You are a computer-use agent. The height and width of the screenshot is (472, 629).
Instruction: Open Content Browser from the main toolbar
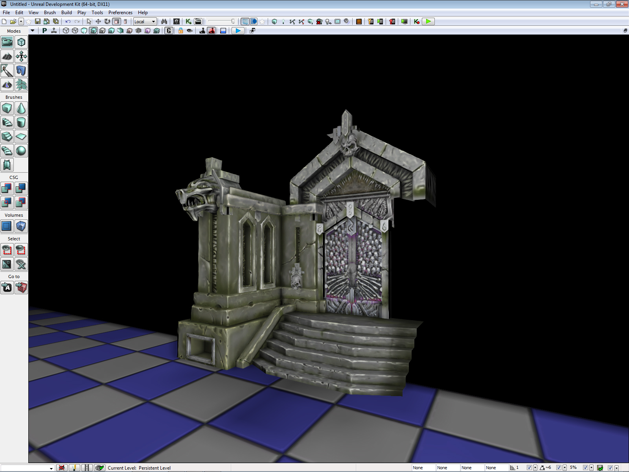pyautogui.click(x=177, y=22)
